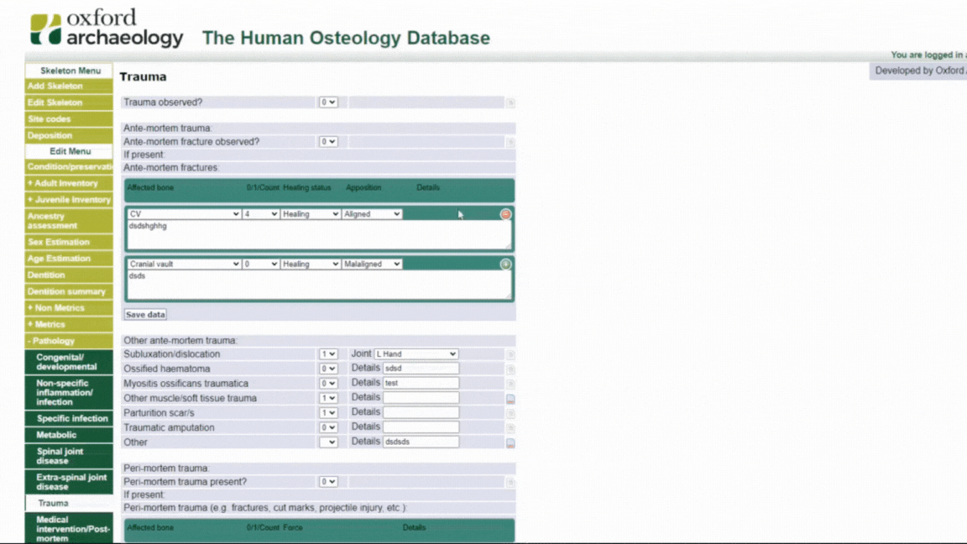
Task: Open Congenital/developmental pathology page
Action: [x=69, y=362]
